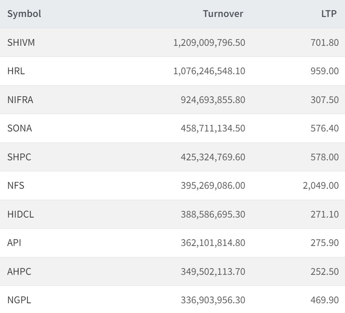
Task: Click the HIDCL symbol
Action: tap(20, 214)
